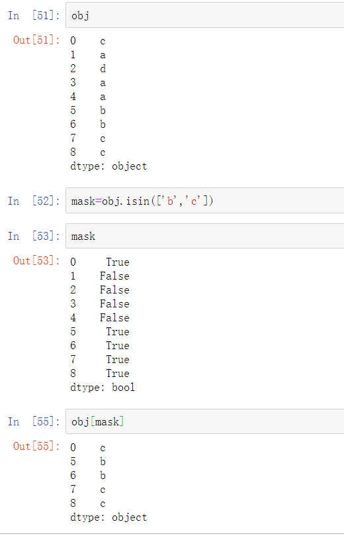Click the In [53] prompt label
The width and height of the screenshot is (344, 538).
click(x=34, y=236)
